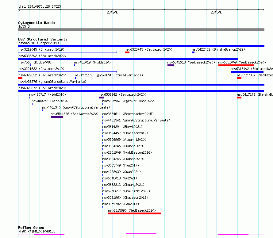Click nsv4571108 (gnomADStructuralVariants) label
This screenshot has height=238, width=273.
109,75
